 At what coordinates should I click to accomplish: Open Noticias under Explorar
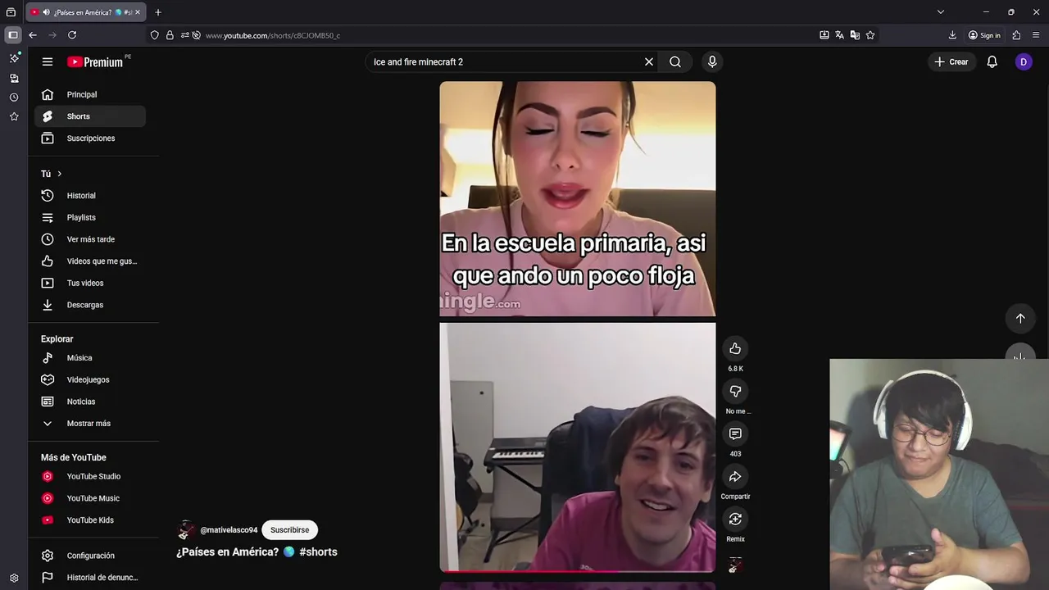click(x=90, y=402)
